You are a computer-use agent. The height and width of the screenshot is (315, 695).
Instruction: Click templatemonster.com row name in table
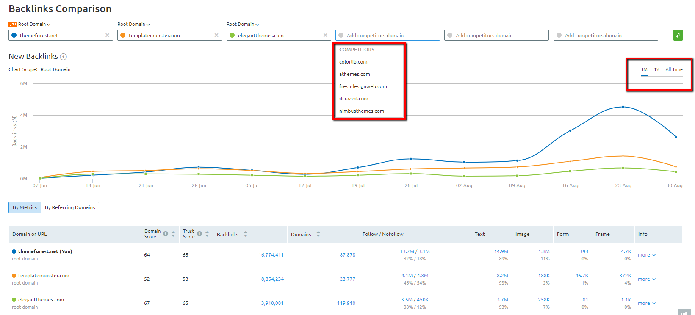point(44,276)
